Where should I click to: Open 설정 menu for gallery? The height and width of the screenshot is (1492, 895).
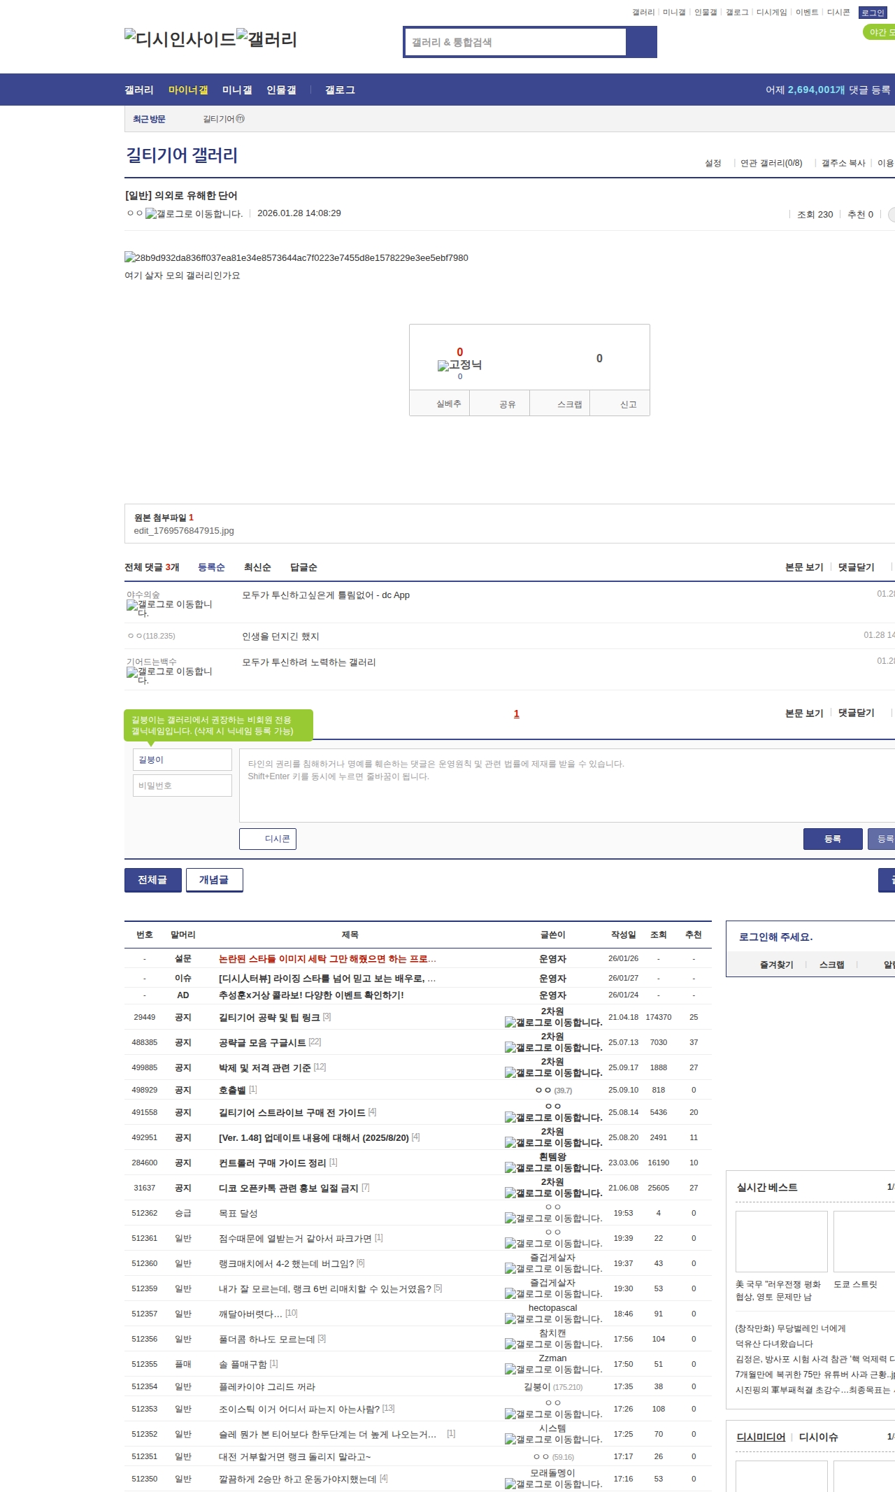pyautogui.click(x=713, y=163)
